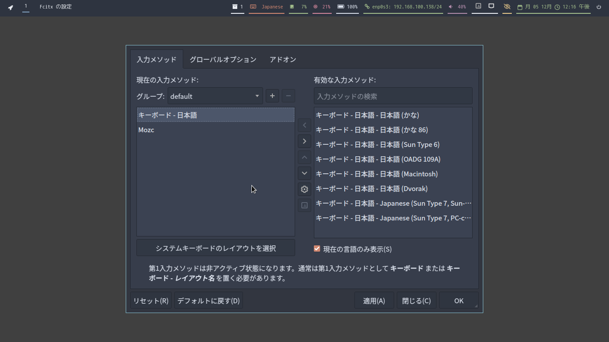Click デフォルトに戻す(D) button
This screenshot has width=609, height=342.
[x=209, y=301]
